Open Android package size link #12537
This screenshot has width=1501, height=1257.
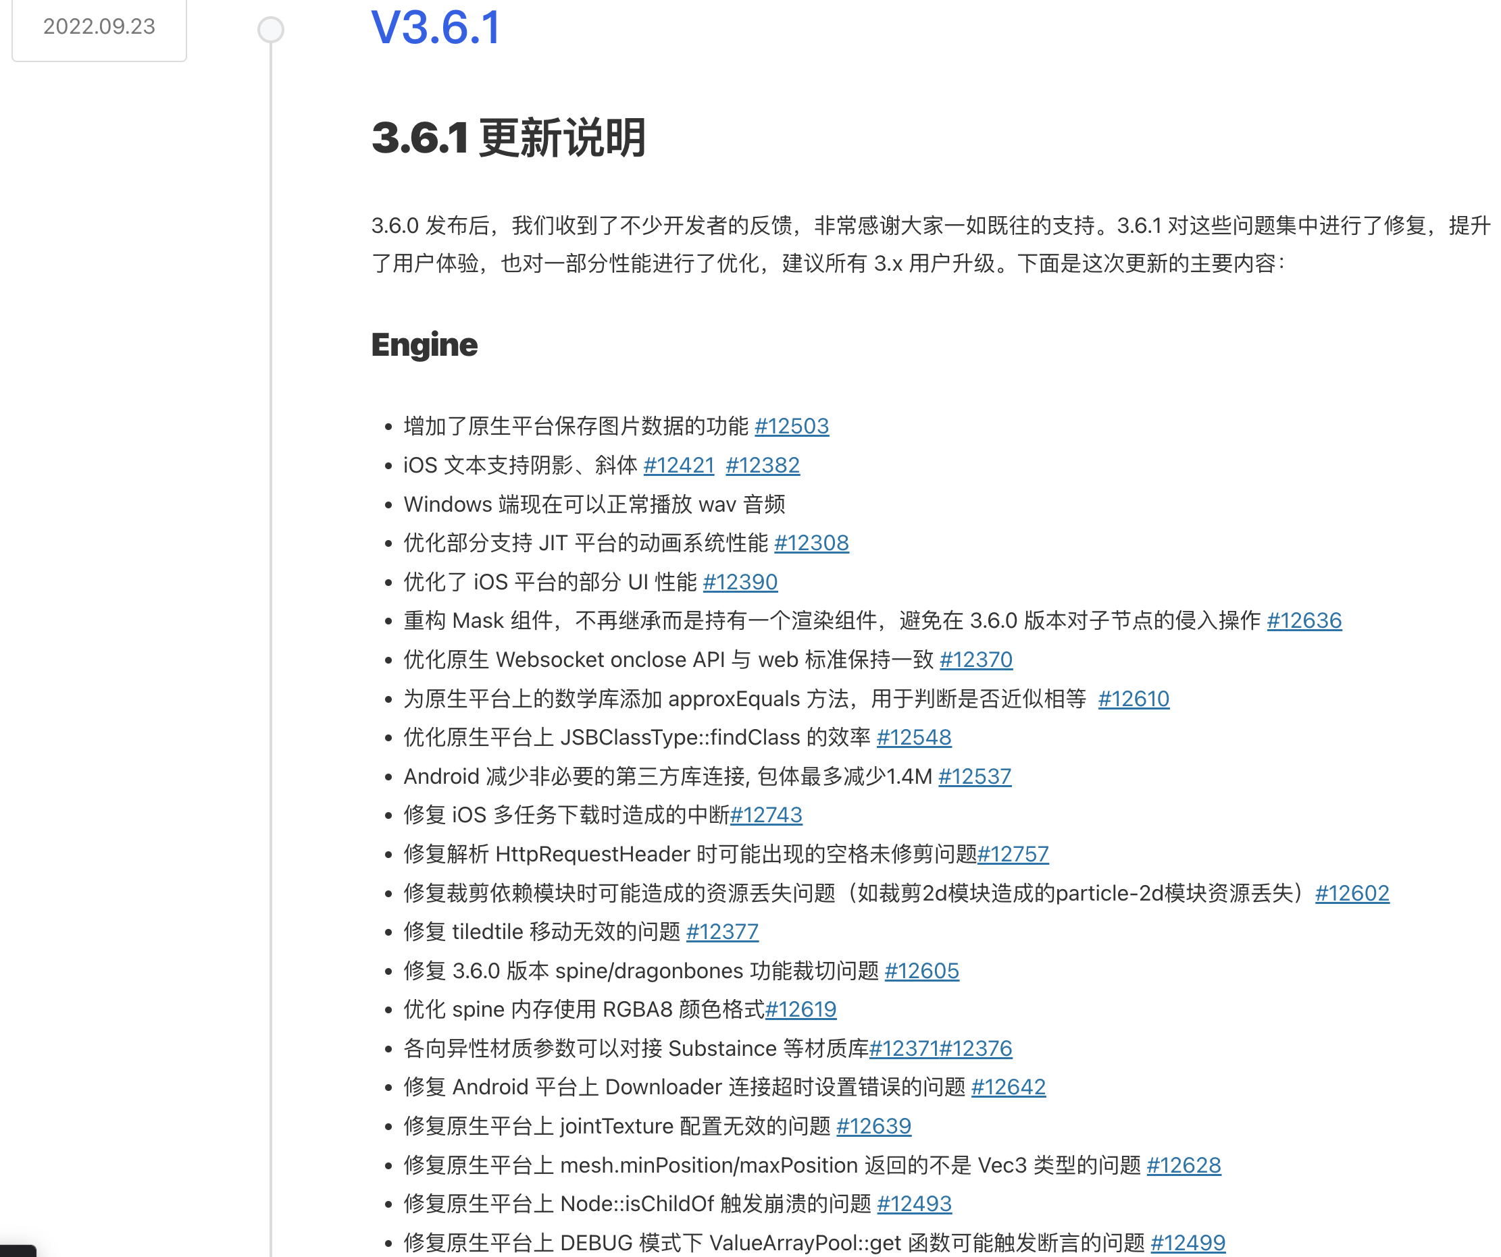[x=974, y=777]
